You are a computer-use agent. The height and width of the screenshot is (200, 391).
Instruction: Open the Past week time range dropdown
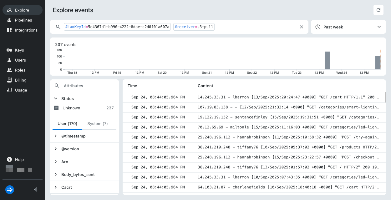[348, 27]
